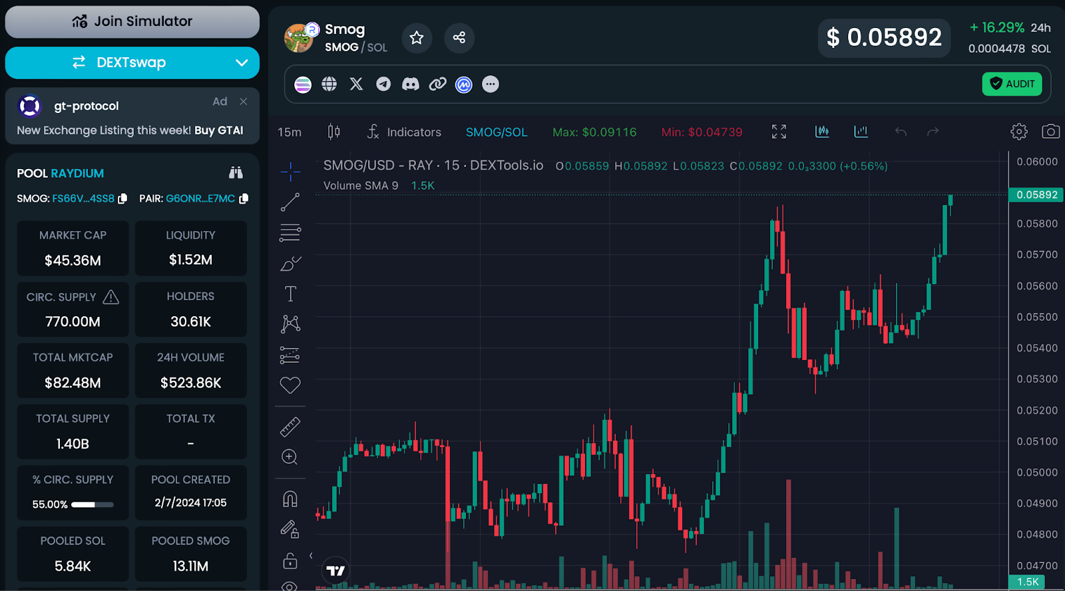Click the SMOG/USD chart title

click(x=433, y=165)
